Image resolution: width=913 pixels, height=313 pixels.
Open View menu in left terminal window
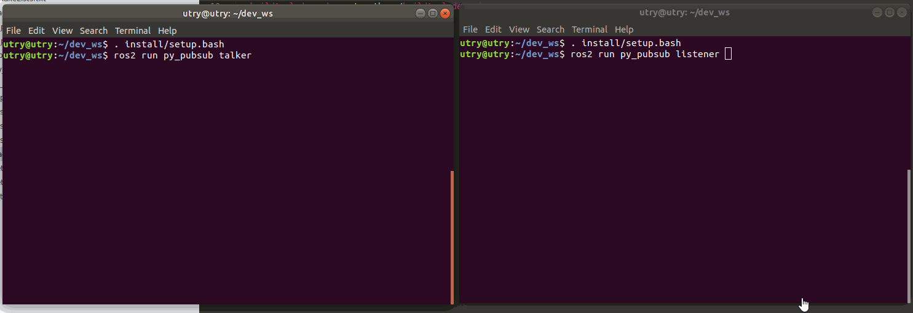[62, 31]
